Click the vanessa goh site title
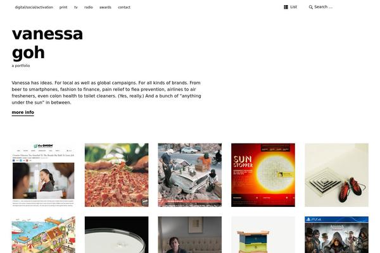380x253 pixels. [x=47, y=43]
